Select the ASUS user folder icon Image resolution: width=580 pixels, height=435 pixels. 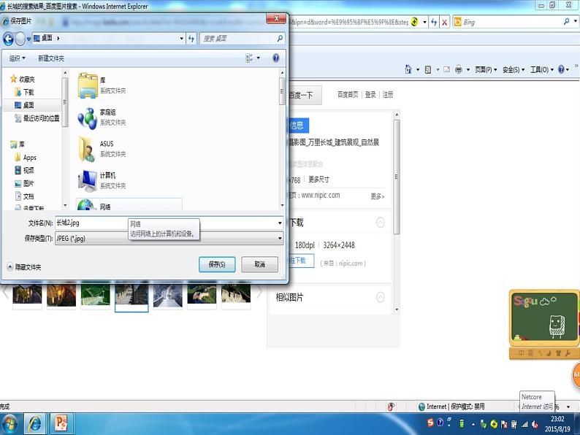click(x=88, y=149)
